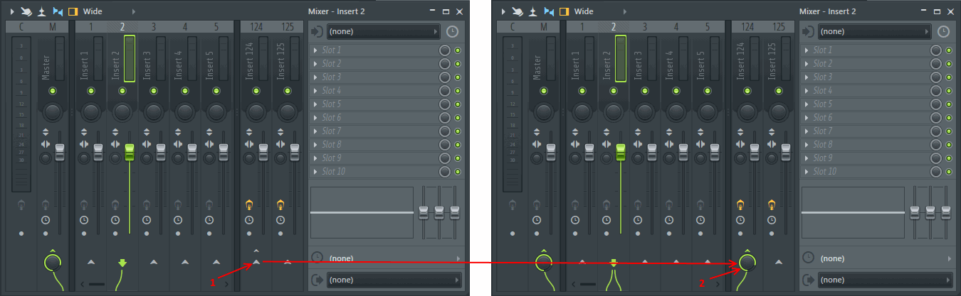
Task: Click the stereo separation knob on Master, left mixer
Action: (x=45, y=158)
